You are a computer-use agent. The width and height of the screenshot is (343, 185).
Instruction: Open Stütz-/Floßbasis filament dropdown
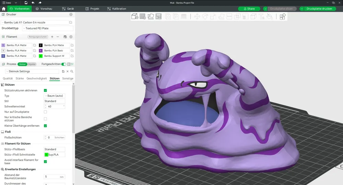point(55,149)
